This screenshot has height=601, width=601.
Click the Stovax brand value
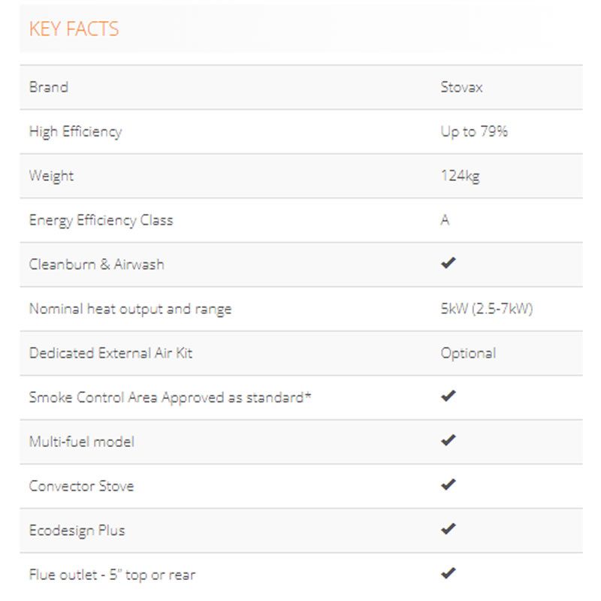click(x=461, y=87)
